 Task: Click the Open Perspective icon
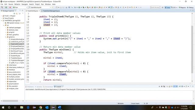click(162, 7)
